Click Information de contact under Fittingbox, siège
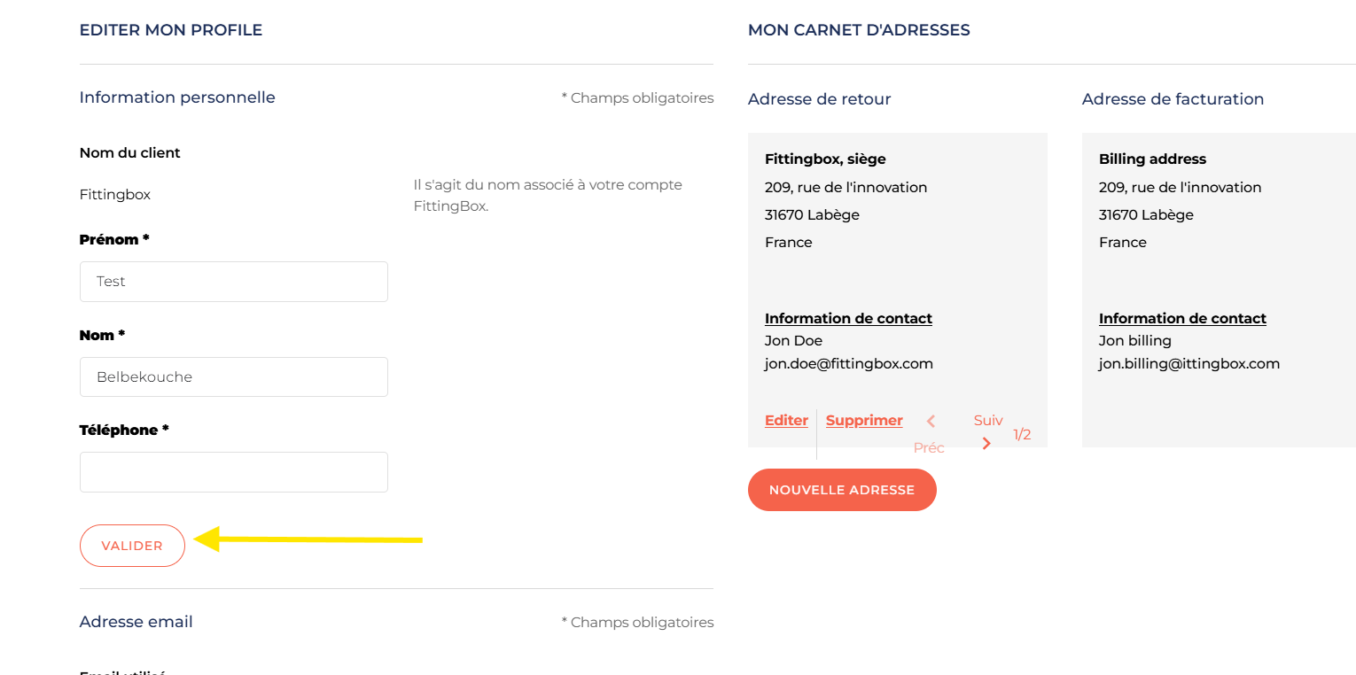 (848, 319)
